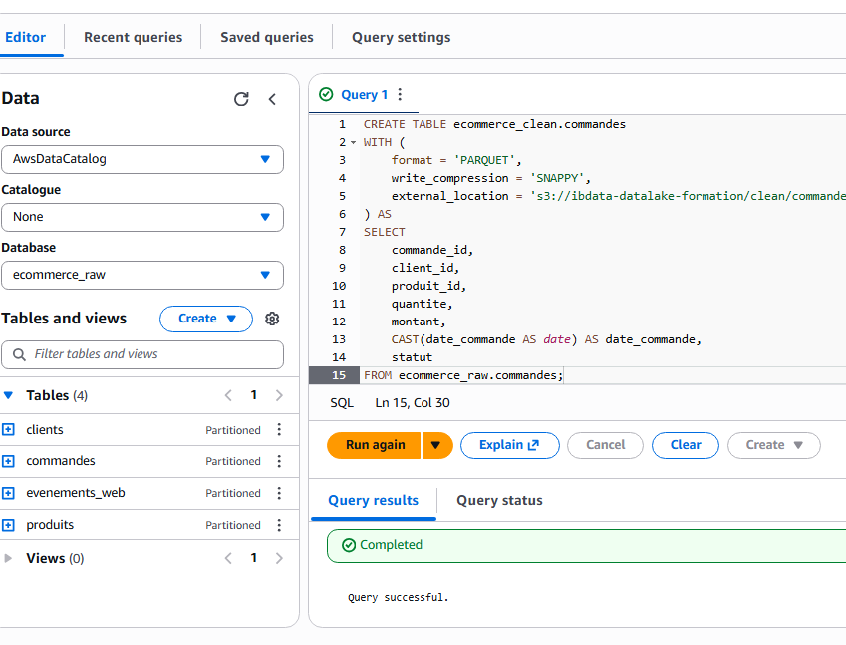Click the "format = 'PARQUET'" code line

coord(456,160)
